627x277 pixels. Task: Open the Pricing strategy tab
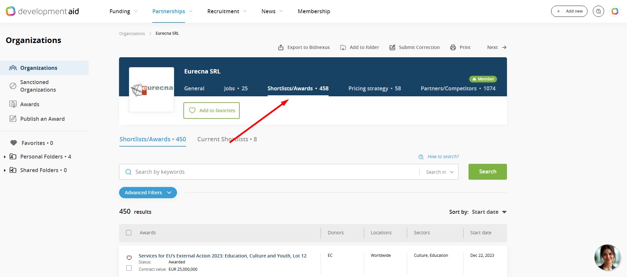pyautogui.click(x=374, y=88)
